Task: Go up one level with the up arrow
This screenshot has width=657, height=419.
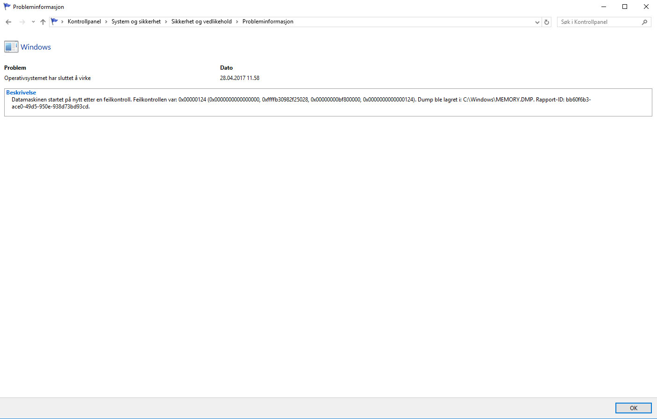Action: coord(43,22)
